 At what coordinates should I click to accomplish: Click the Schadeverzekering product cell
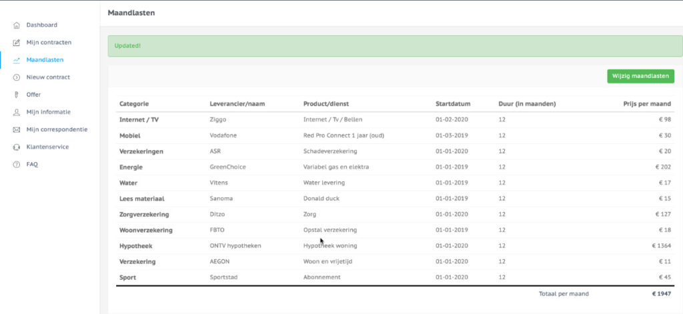point(330,151)
